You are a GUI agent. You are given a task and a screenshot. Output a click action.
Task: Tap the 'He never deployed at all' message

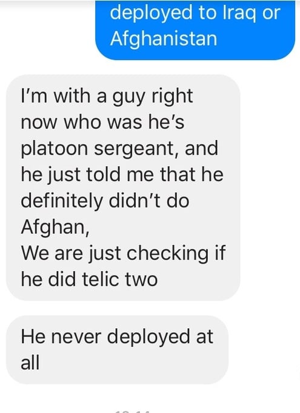click(117, 350)
